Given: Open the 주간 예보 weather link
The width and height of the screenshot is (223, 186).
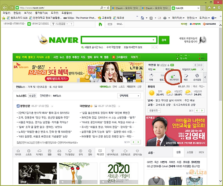Looking at the screenshot, I should tap(189, 100).
